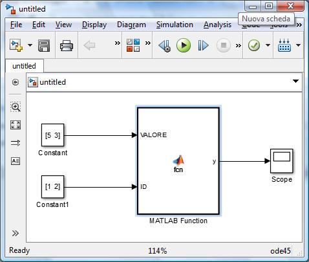The width and height of the screenshot is (309, 262).
Task: Print the diagram with printer icon
Action: [67, 45]
